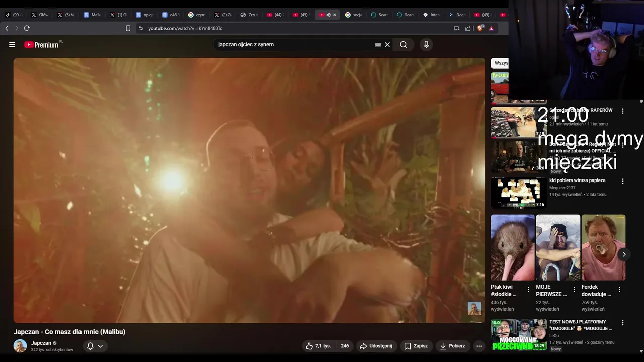The image size is (644, 362).
Task: Open Brave Shields lion icon
Action: click(480, 28)
